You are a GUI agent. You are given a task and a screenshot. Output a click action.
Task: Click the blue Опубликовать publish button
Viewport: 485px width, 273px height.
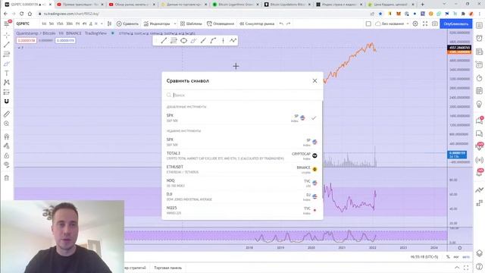(456, 24)
